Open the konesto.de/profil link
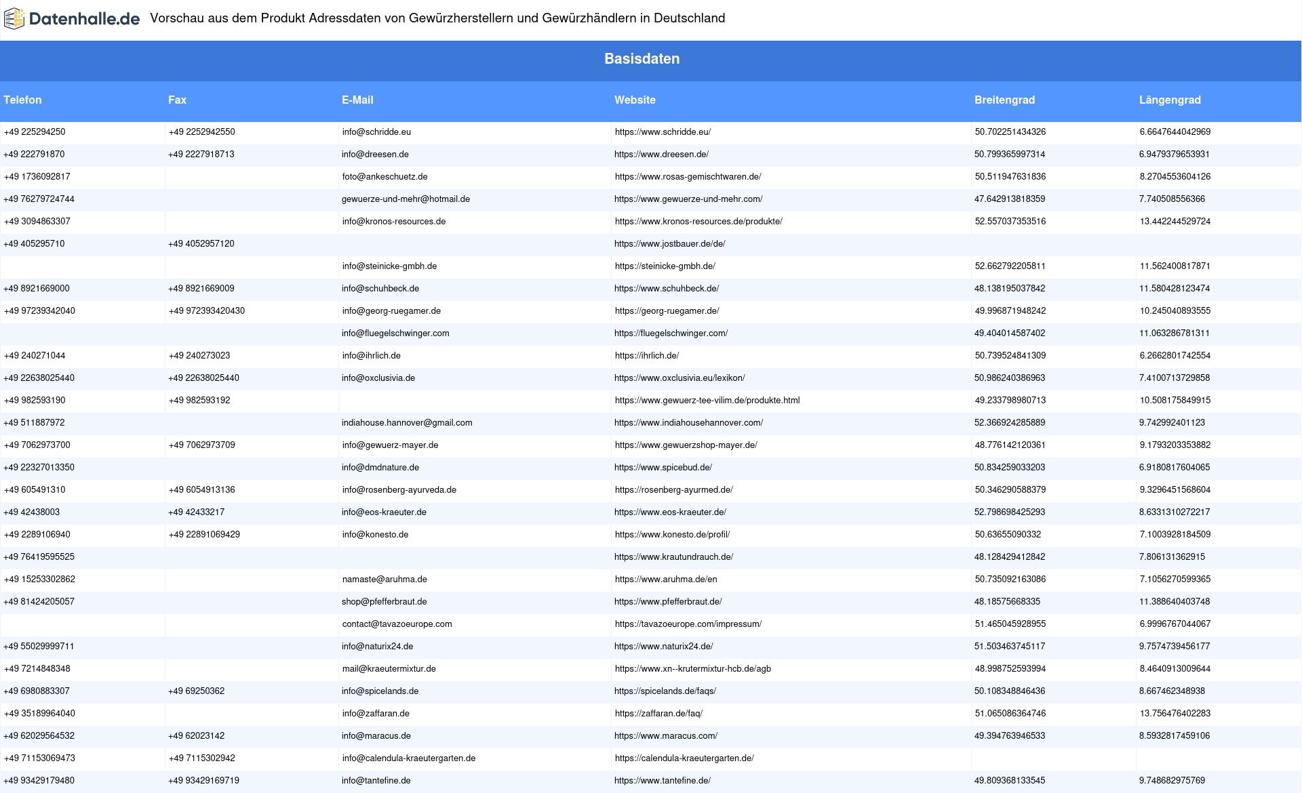 coord(672,535)
